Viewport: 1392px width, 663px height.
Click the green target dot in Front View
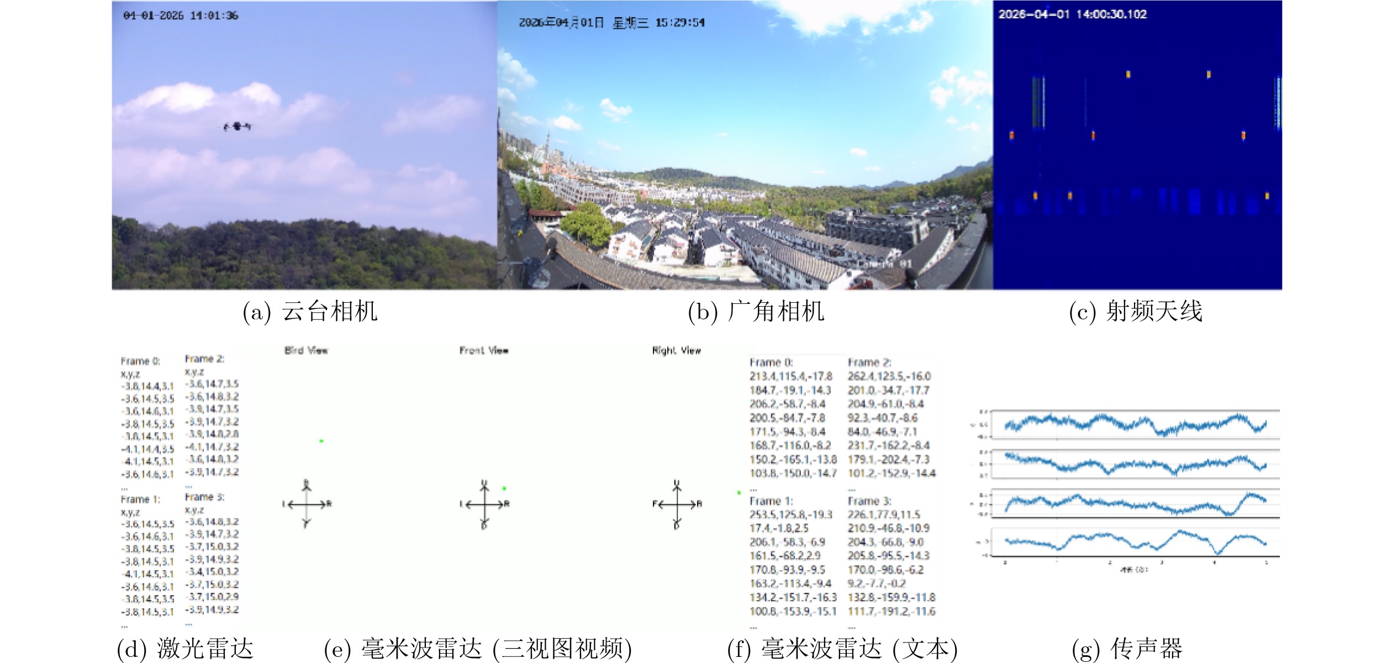504,488
